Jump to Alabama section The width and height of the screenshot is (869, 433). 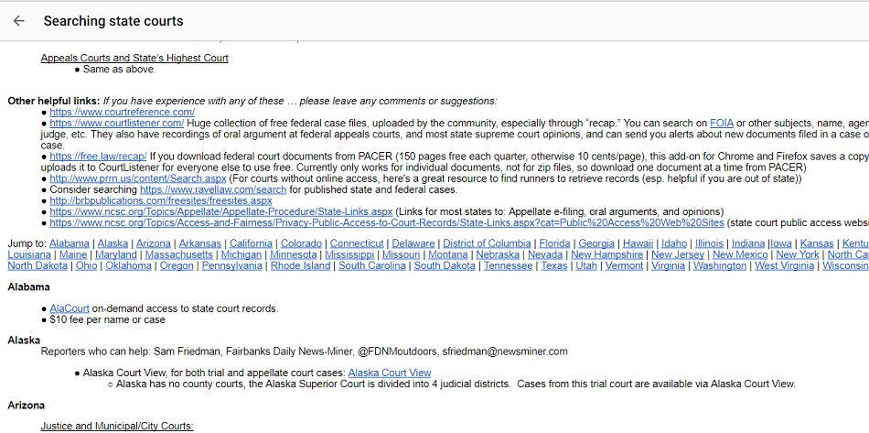[x=70, y=244]
